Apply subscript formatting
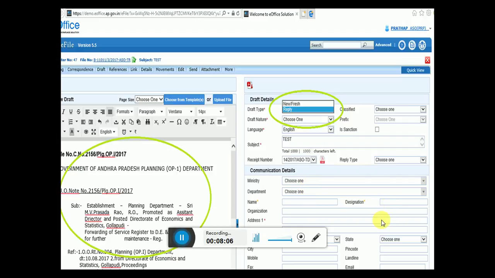The height and width of the screenshot is (278, 495). point(156,122)
